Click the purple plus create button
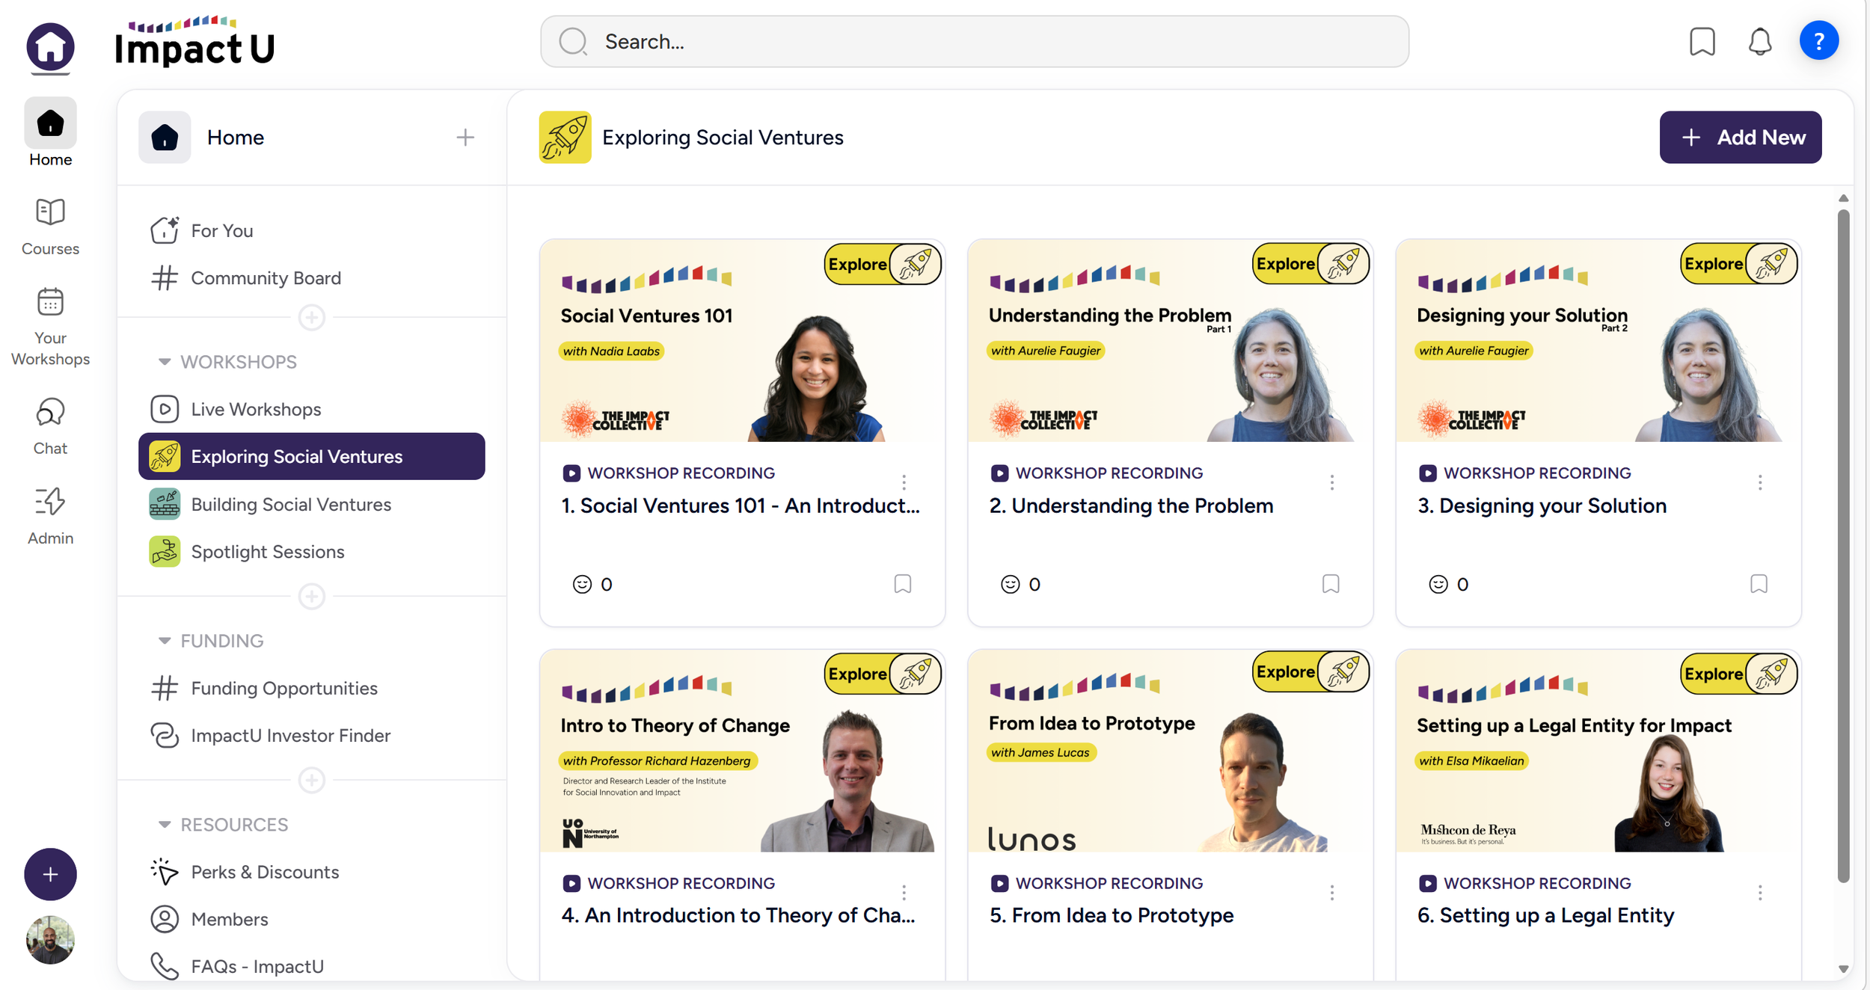 tap(50, 874)
